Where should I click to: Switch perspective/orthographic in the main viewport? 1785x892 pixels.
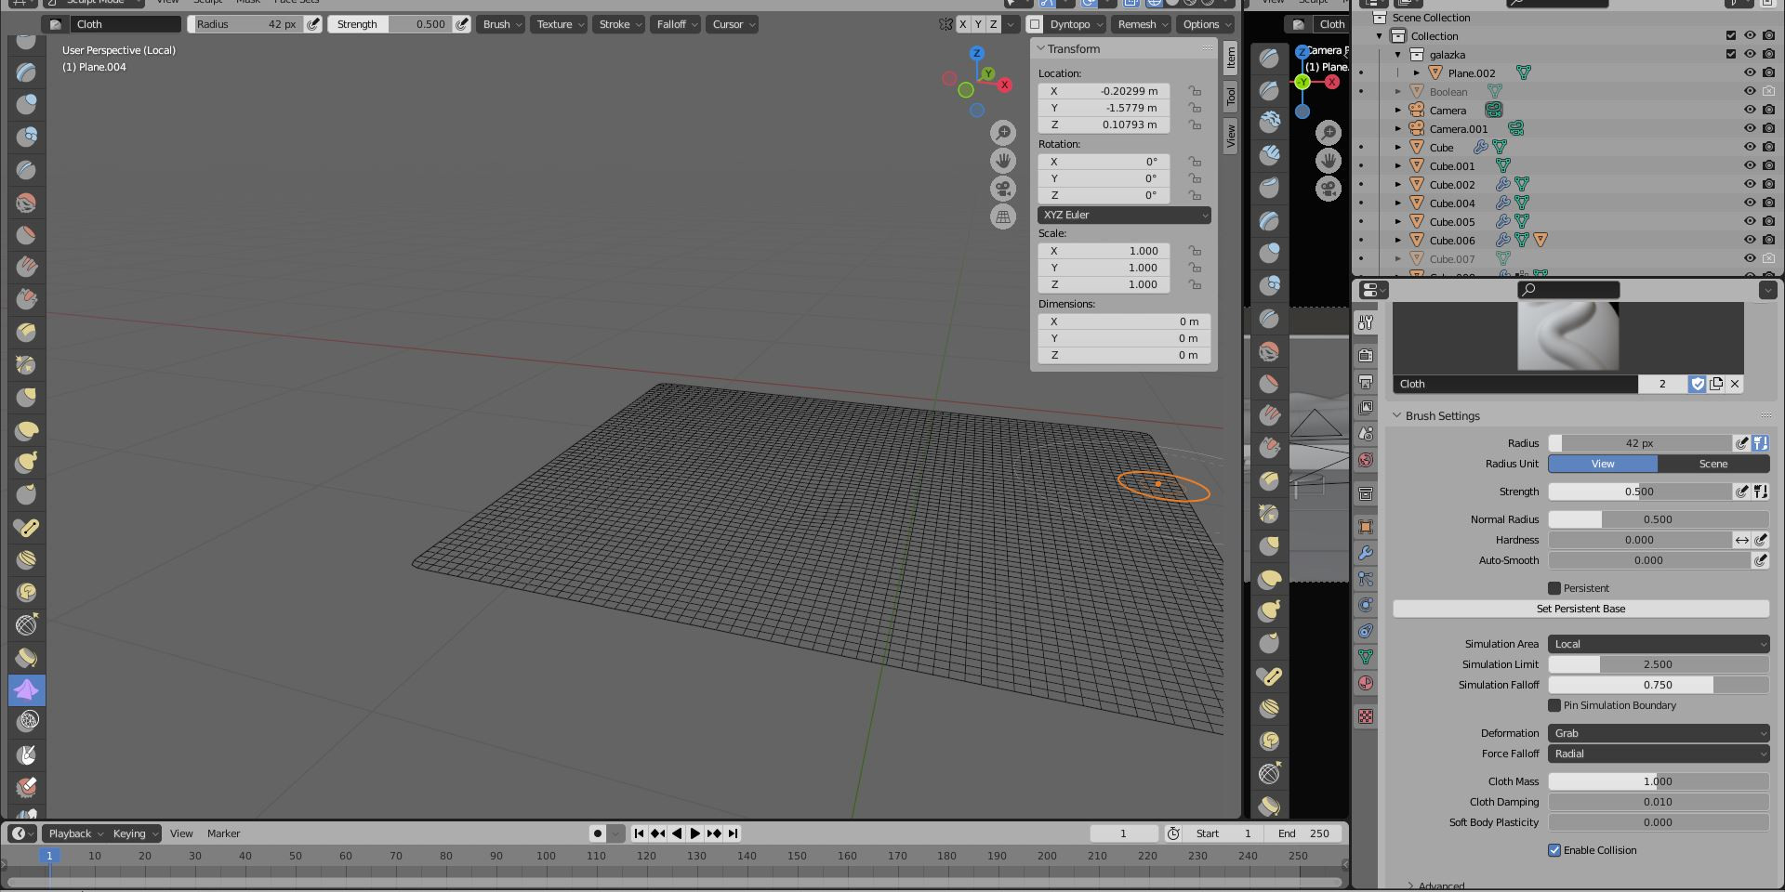coord(1003,216)
